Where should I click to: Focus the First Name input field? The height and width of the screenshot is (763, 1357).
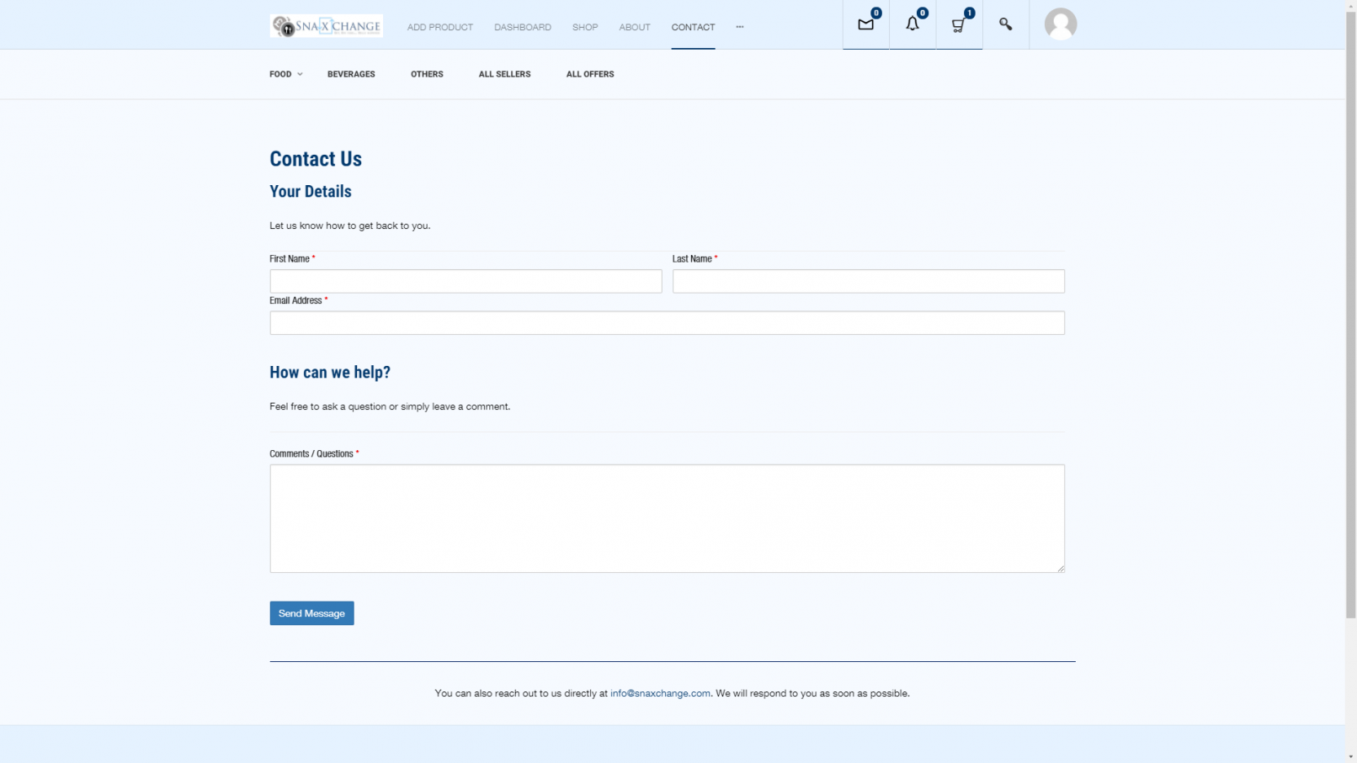[x=466, y=281]
